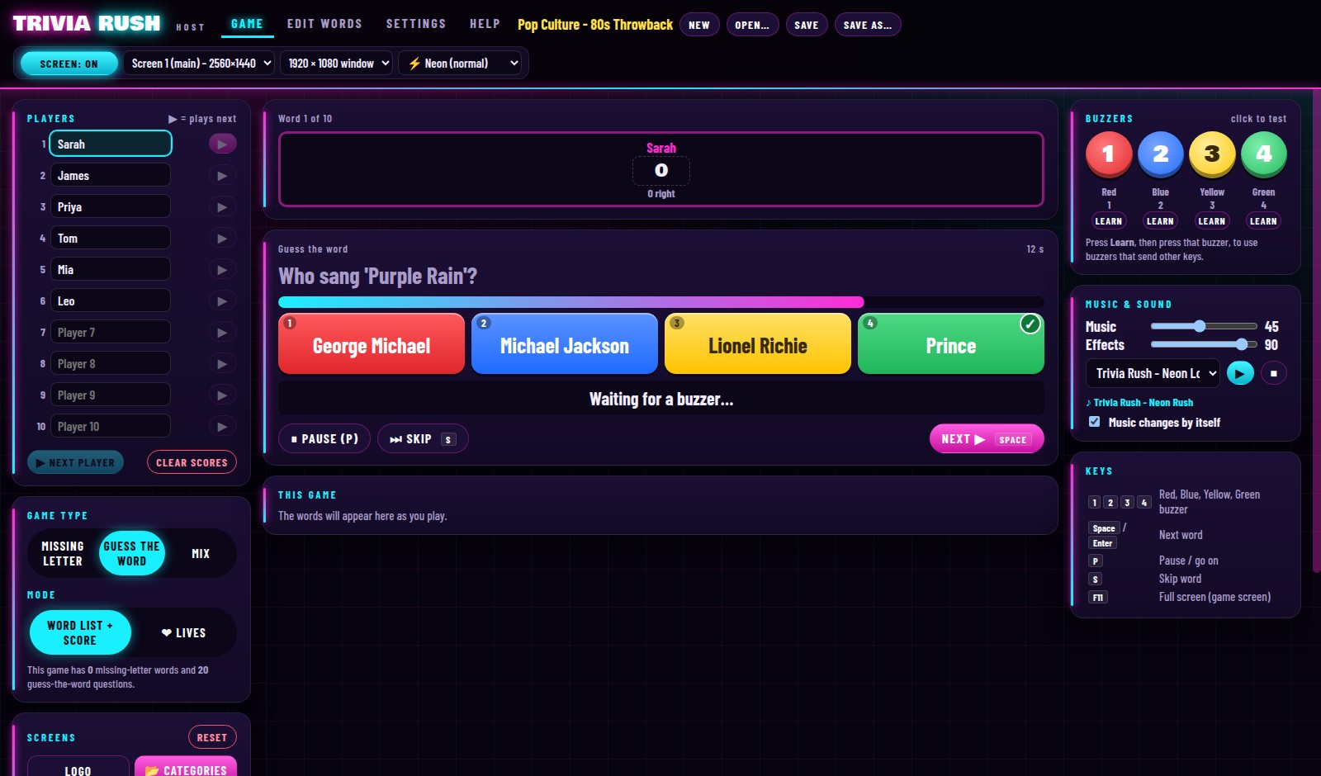This screenshot has width=1321, height=776.
Task: Set Mia to play next arrow
Action: tap(222, 269)
